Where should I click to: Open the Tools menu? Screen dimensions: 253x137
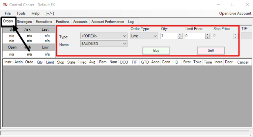point(21,14)
